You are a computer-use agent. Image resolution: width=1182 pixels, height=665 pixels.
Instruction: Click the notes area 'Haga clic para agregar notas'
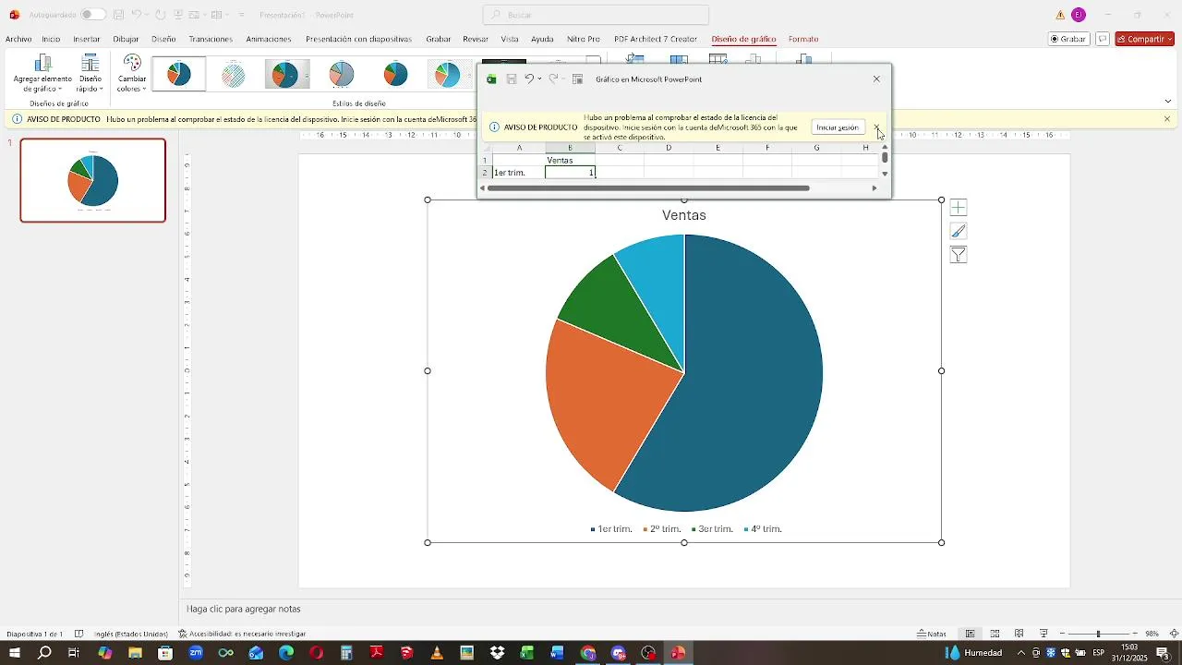pos(243,610)
